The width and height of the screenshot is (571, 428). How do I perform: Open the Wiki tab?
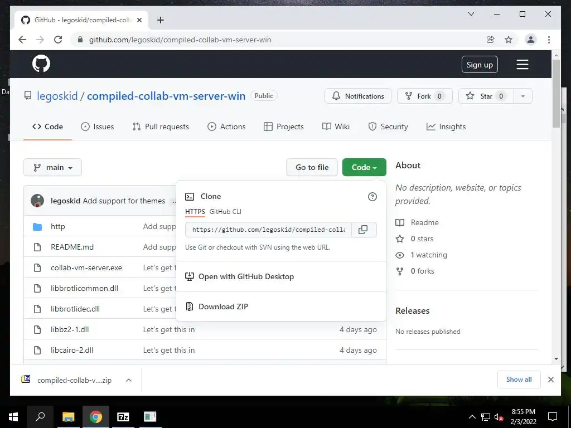click(336, 127)
